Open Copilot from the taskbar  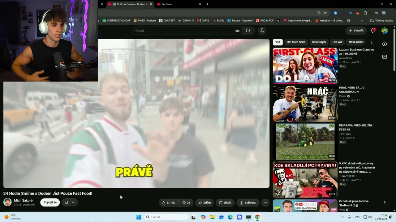tap(203, 217)
